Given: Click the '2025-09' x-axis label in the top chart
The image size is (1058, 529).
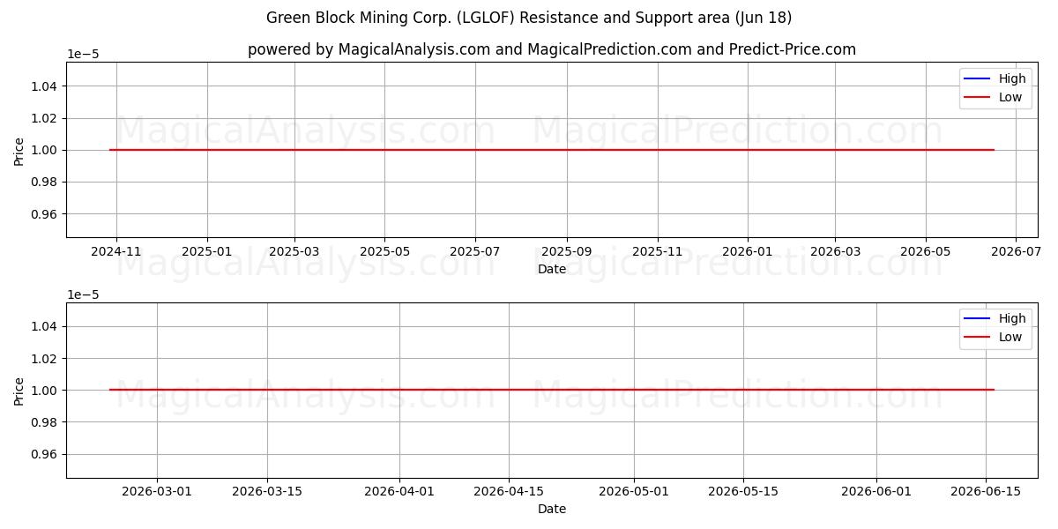Looking at the screenshot, I should (567, 252).
